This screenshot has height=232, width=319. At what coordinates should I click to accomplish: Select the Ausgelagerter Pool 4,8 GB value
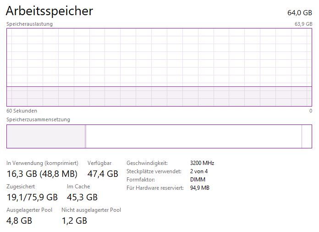pos(19,221)
